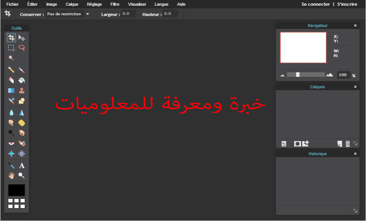
Task: Select the Gradient tool
Action: coord(11,91)
